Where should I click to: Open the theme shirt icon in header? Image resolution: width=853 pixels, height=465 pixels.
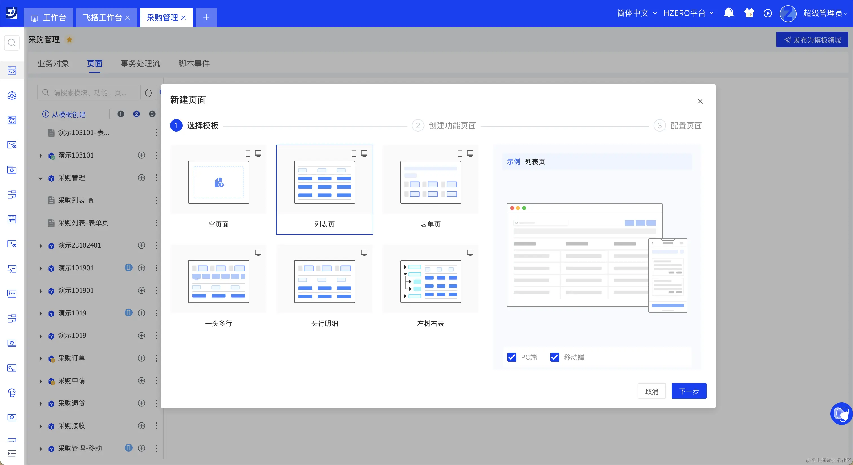749,13
